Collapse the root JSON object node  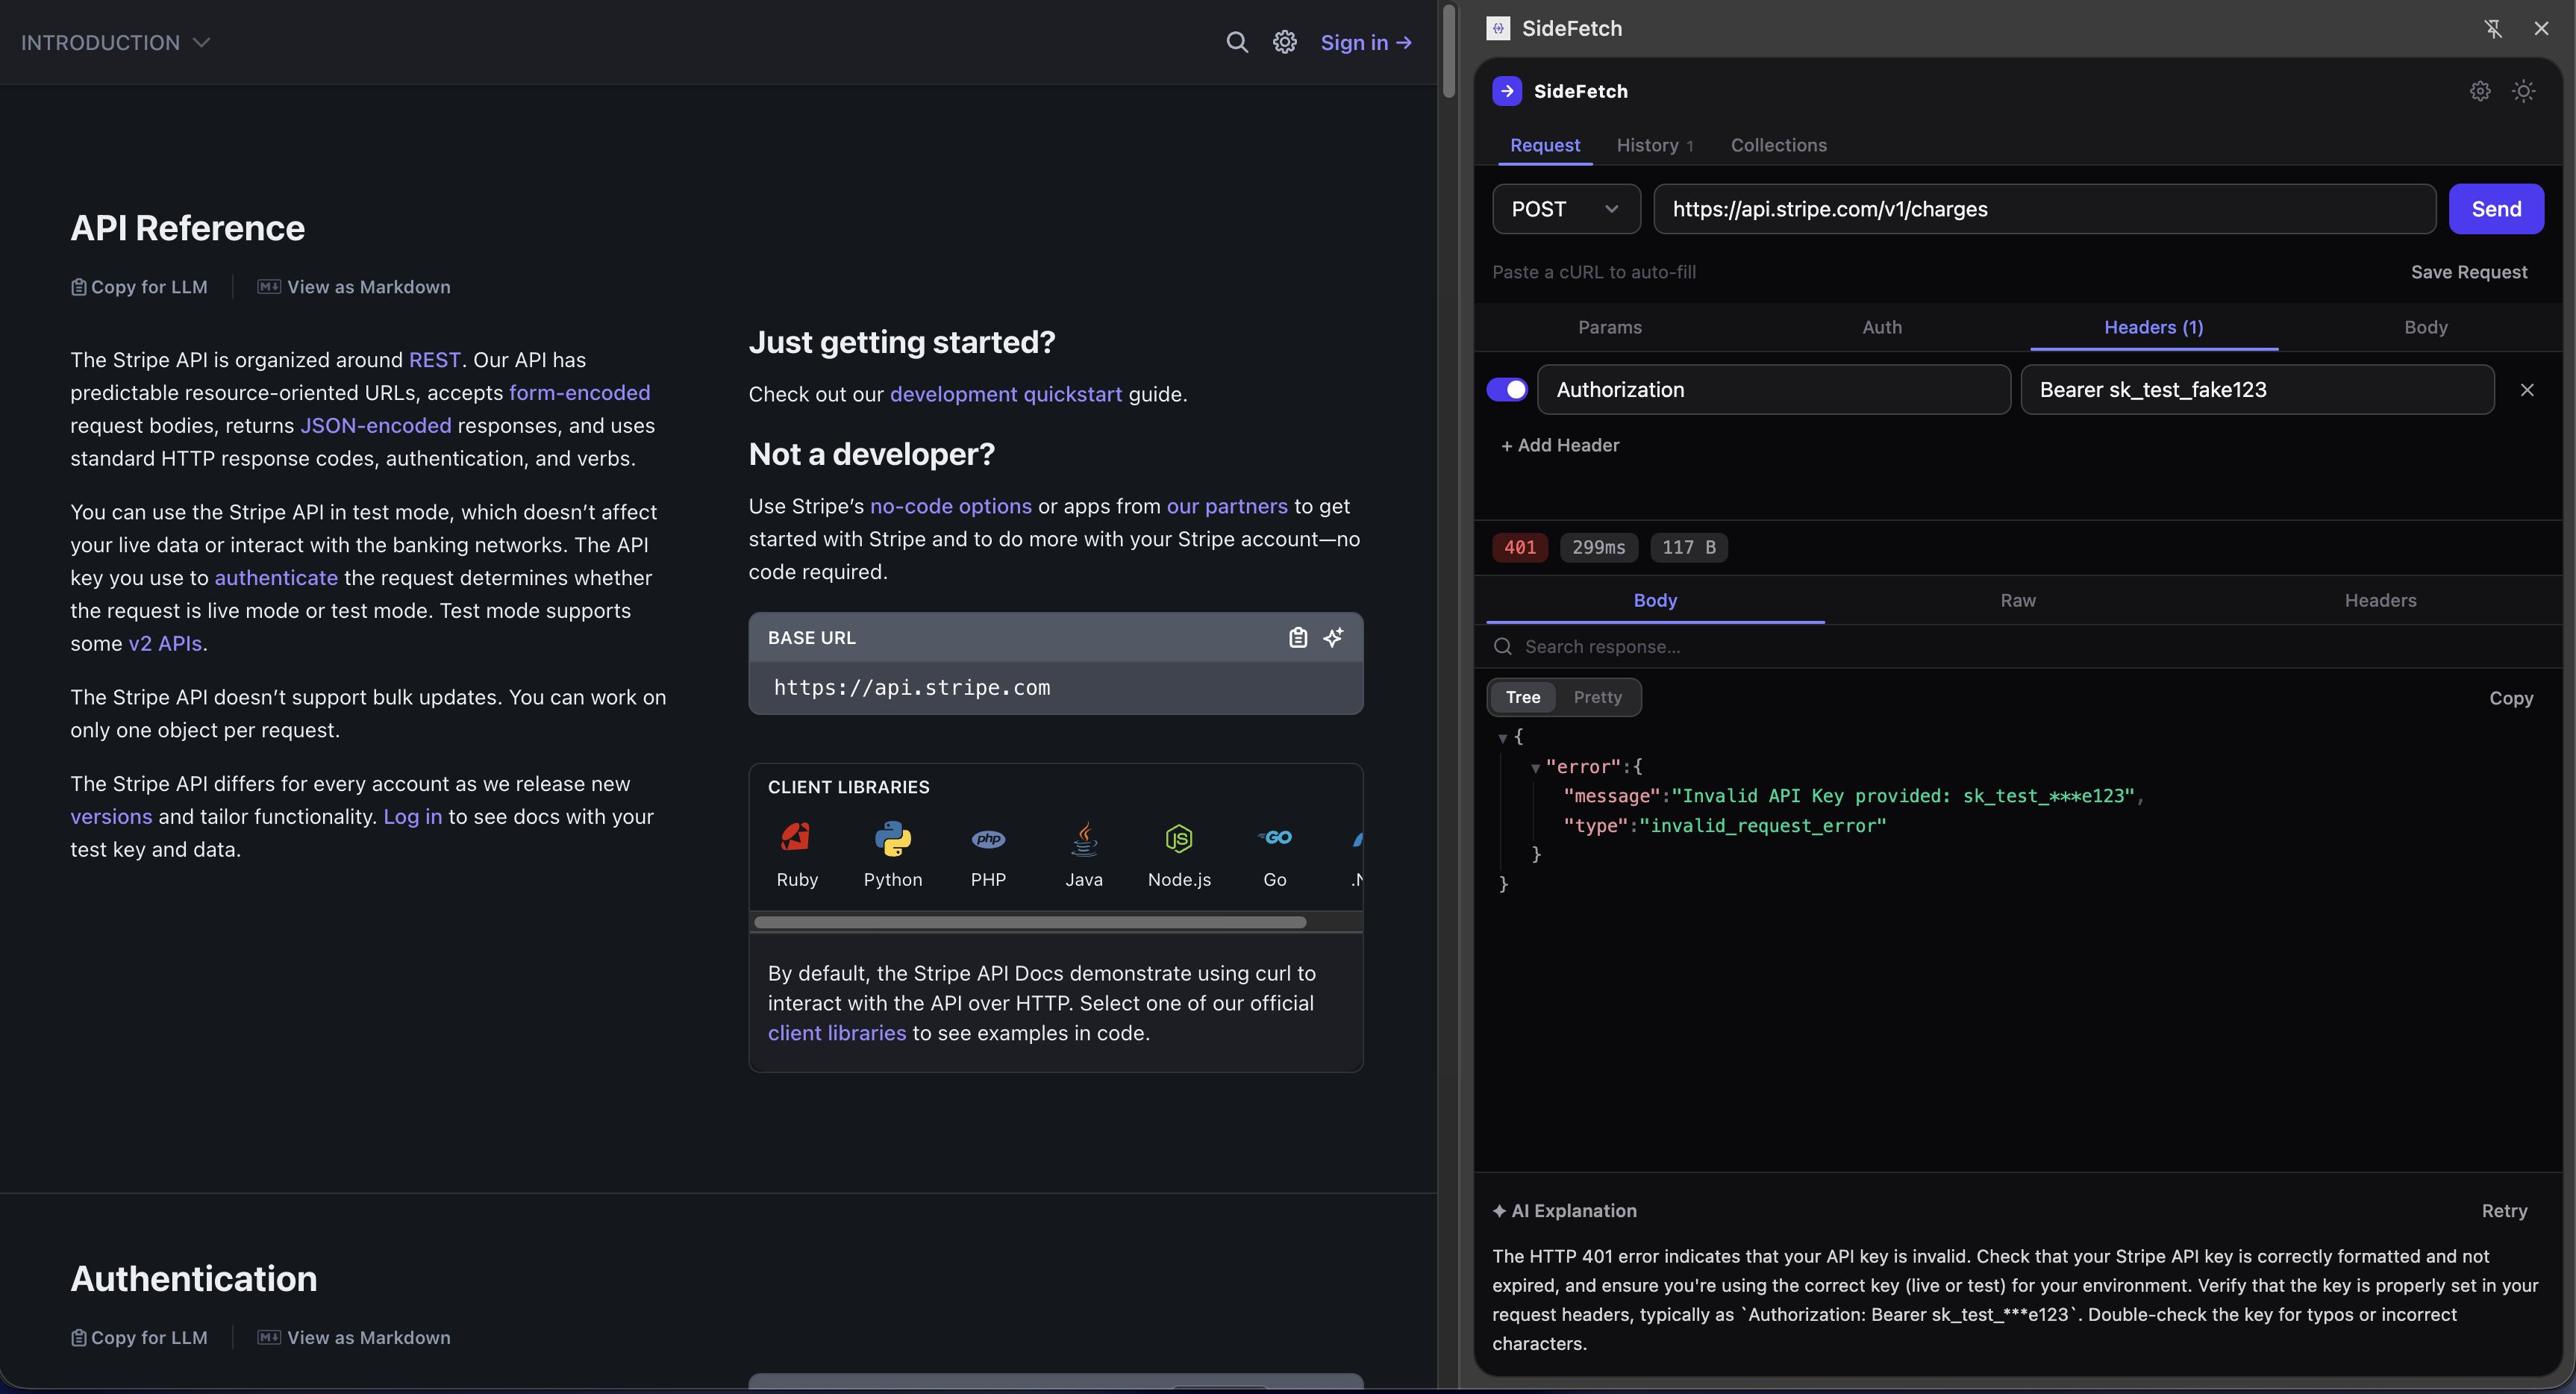click(1502, 738)
